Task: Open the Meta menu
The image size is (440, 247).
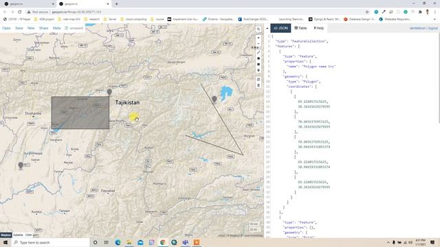Action: click(56, 28)
